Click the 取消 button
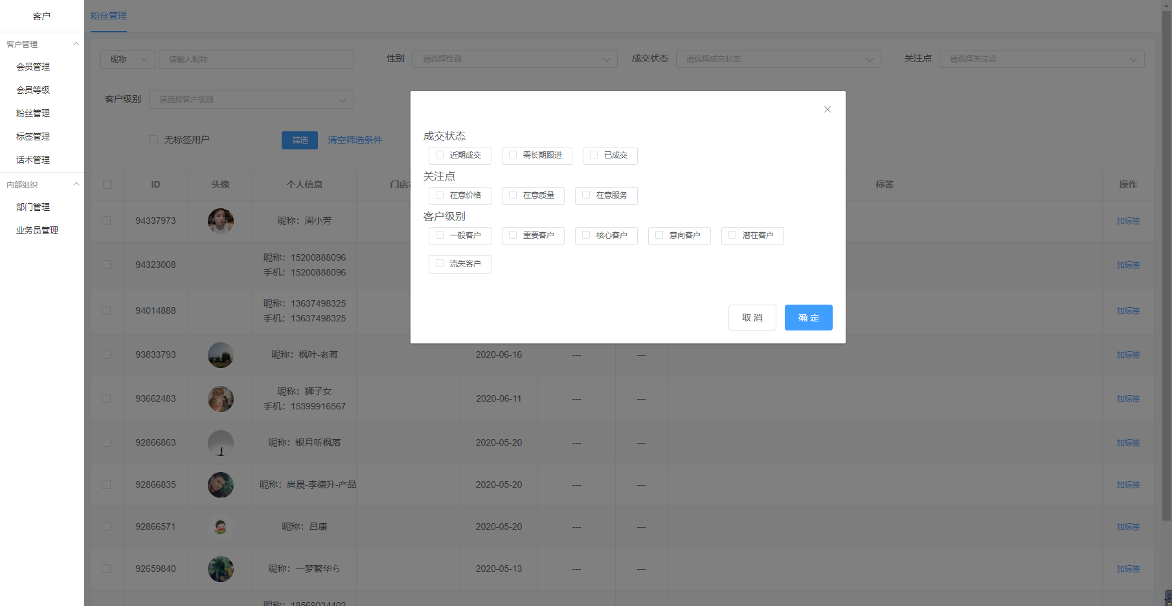The width and height of the screenshot is (1172, 606). [x=752, y=318]
